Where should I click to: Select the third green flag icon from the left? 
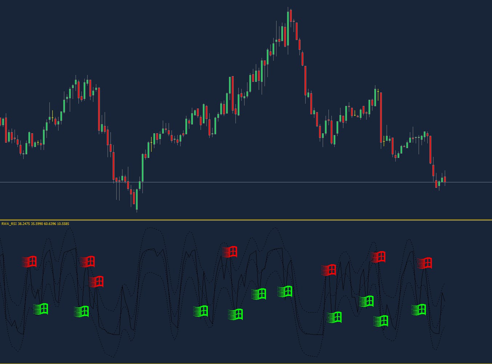click(x=201, y=311)
